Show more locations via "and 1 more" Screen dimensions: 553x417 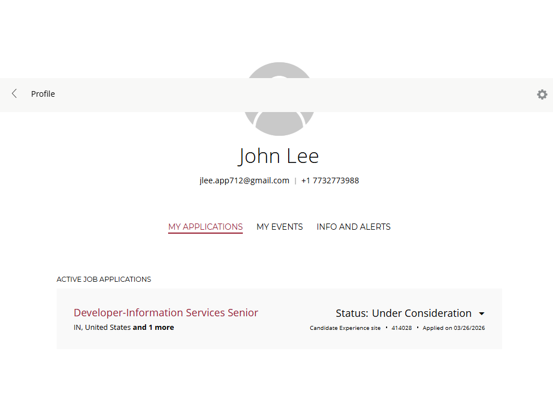153,328
